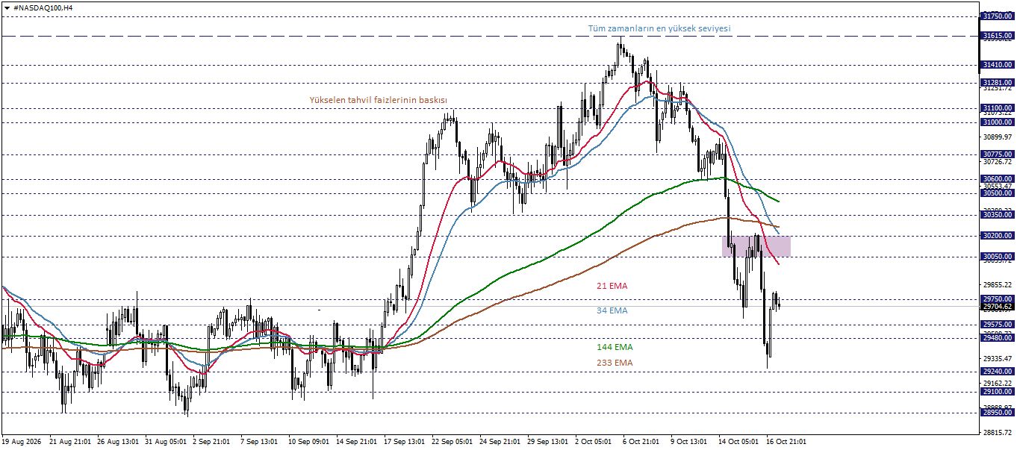The width and height of the screenshot is (1017, 450).
Task: Click the 29575.00 price level label
Action: coord(998,325)
